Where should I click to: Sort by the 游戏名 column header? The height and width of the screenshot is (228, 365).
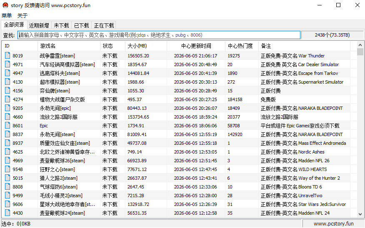point(69,46)
